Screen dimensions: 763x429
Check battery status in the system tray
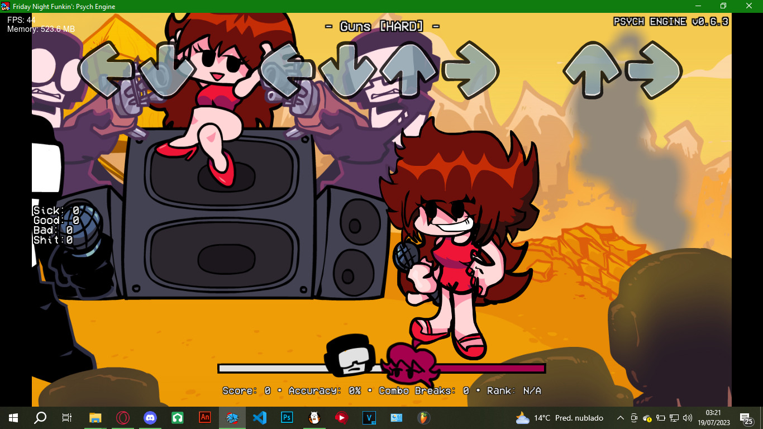(661, 417)
